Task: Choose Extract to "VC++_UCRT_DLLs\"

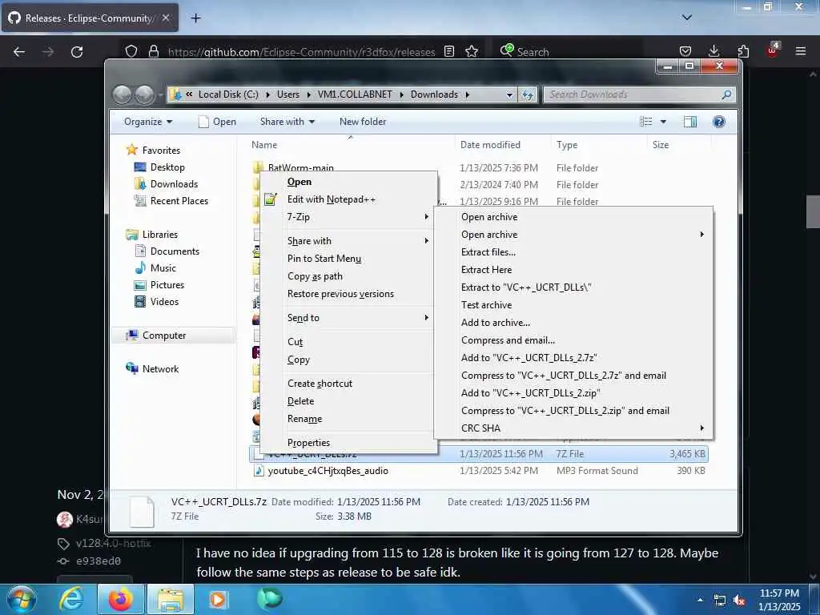Action: coord(526,287)
